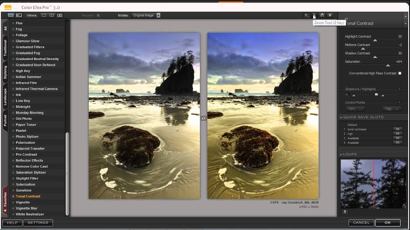The width and height of the screenshot is (410, 230).
Task: Enable Conventional High Pass Contrast checkbox
Action: (400, 73)
